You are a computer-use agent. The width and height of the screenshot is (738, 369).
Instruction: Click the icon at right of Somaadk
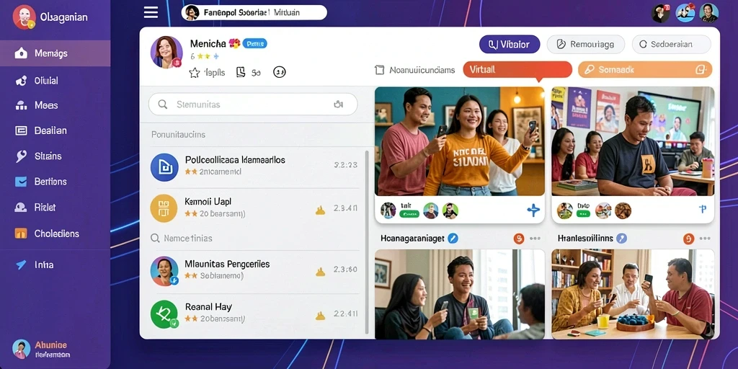click(x=701, y=70)
